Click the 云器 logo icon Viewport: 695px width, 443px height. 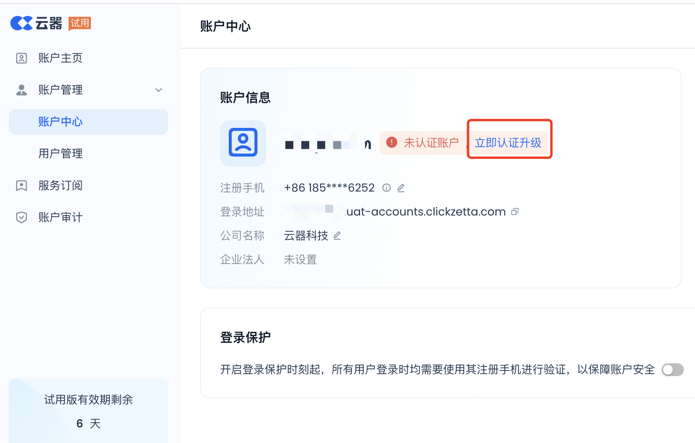tap(22, 23)
